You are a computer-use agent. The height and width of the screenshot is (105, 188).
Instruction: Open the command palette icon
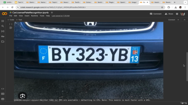click(3, 94)
